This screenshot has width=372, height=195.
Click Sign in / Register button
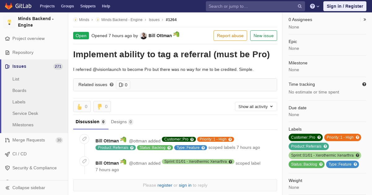pyautogui.click(x=345, y=6)
